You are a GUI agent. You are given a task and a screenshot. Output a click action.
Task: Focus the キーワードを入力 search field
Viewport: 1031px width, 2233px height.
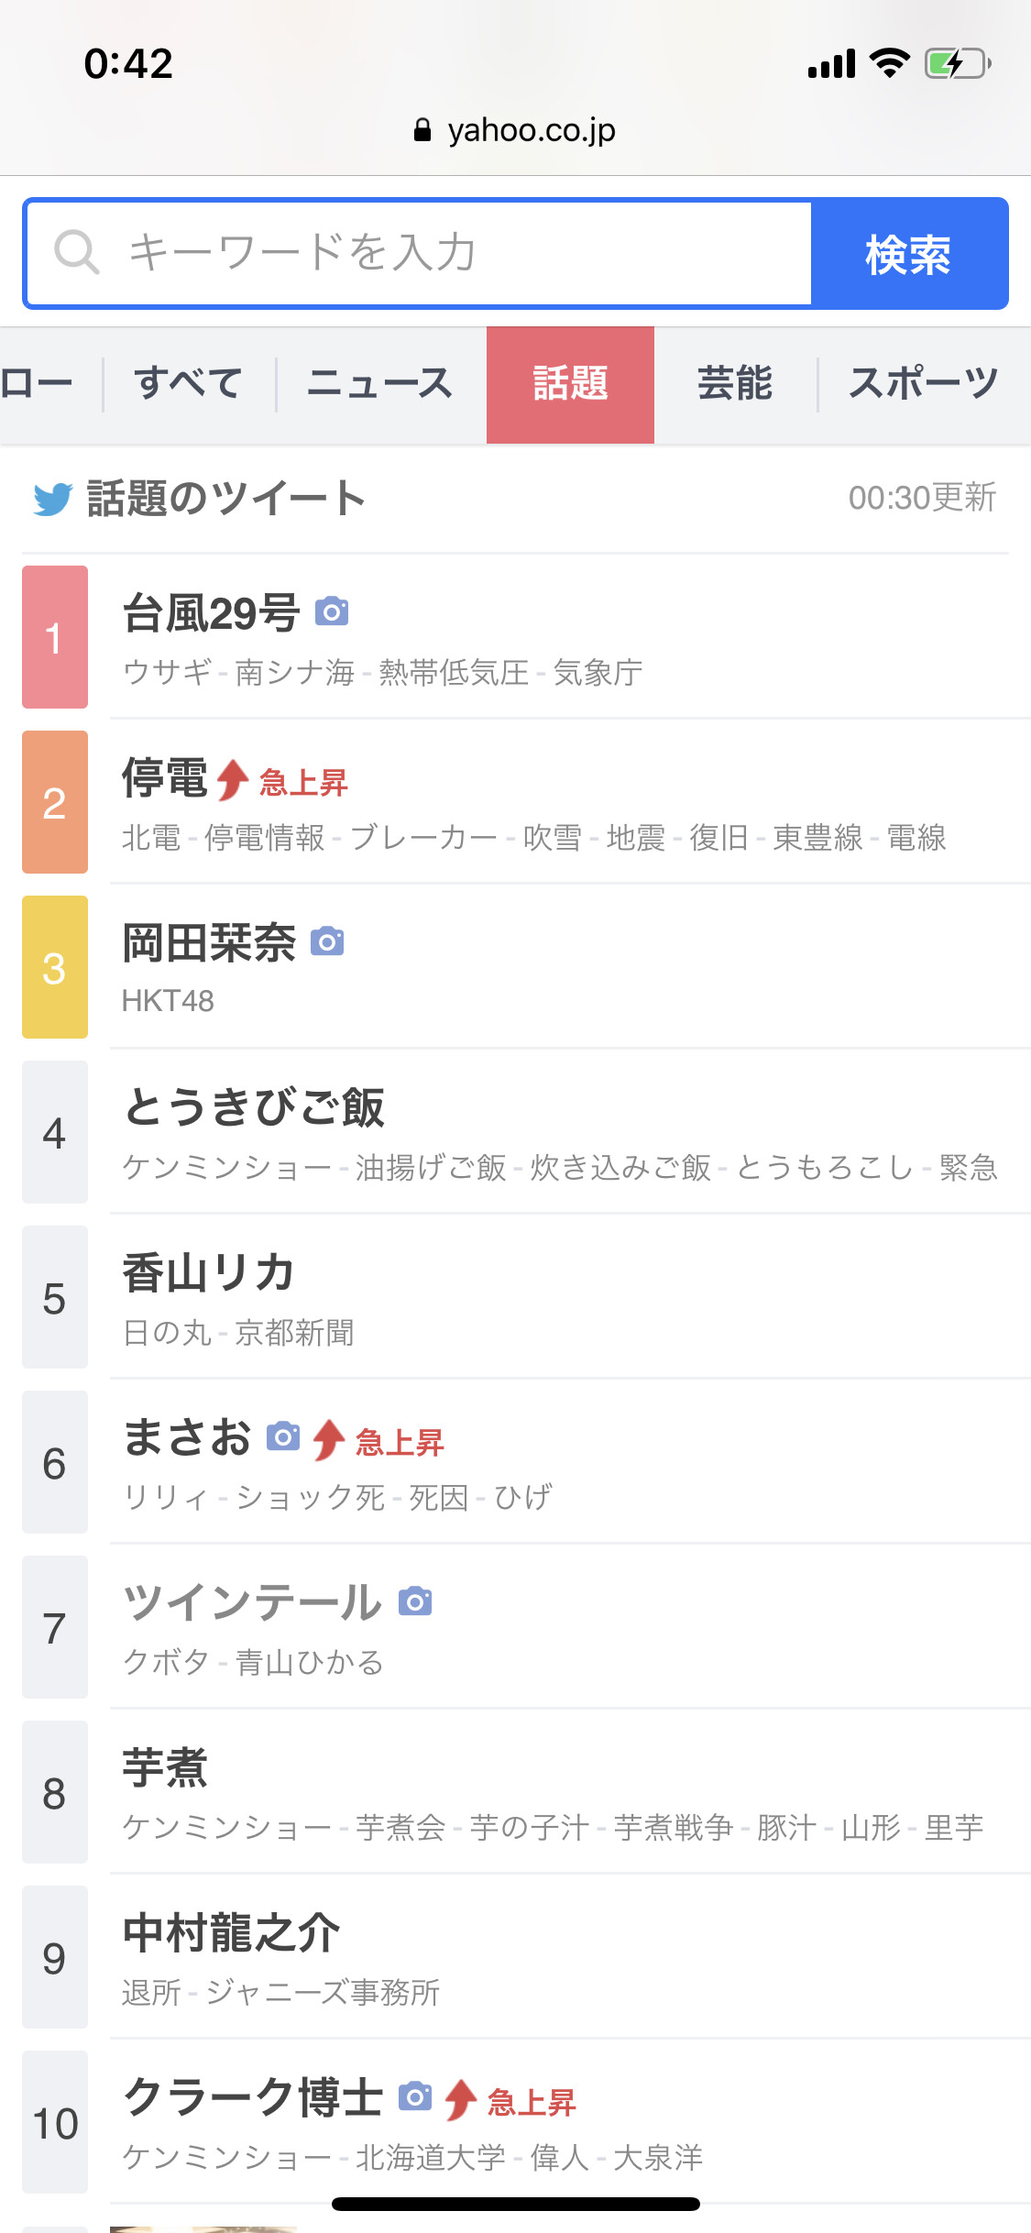tap(419, 254)
